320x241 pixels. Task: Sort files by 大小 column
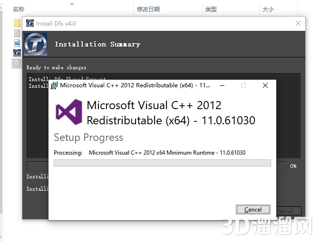click(268, 9)
